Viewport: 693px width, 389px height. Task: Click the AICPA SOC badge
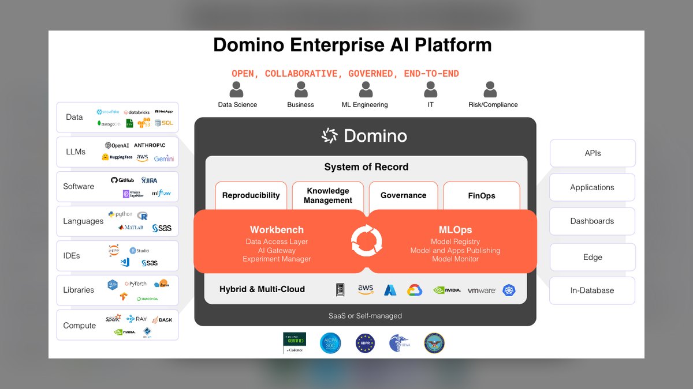pyautogui.click(x=330, y=343)
